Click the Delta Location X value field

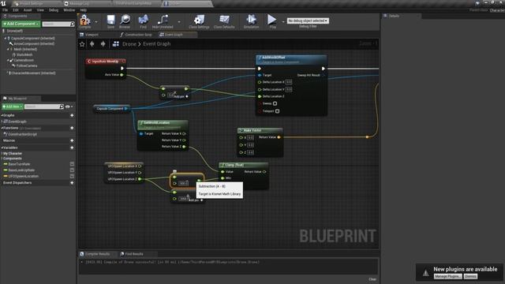(289, 82)
